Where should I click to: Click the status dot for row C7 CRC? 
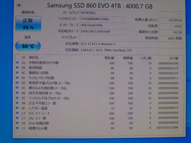coord(17,118)
